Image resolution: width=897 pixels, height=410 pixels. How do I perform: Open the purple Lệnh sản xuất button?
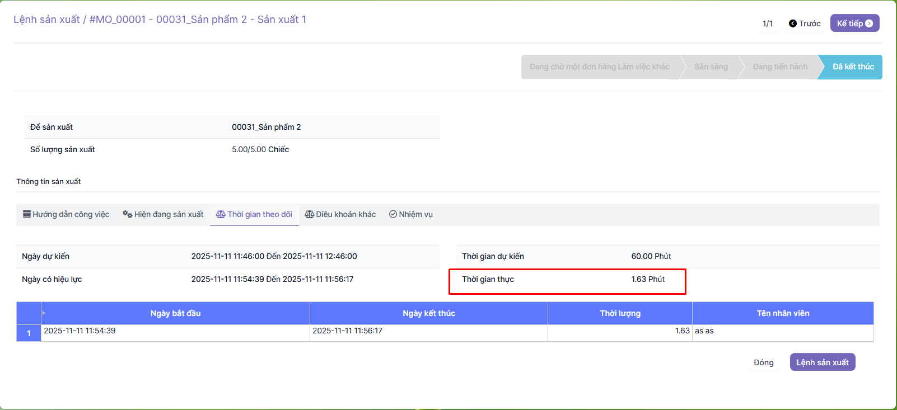point(822,362)
